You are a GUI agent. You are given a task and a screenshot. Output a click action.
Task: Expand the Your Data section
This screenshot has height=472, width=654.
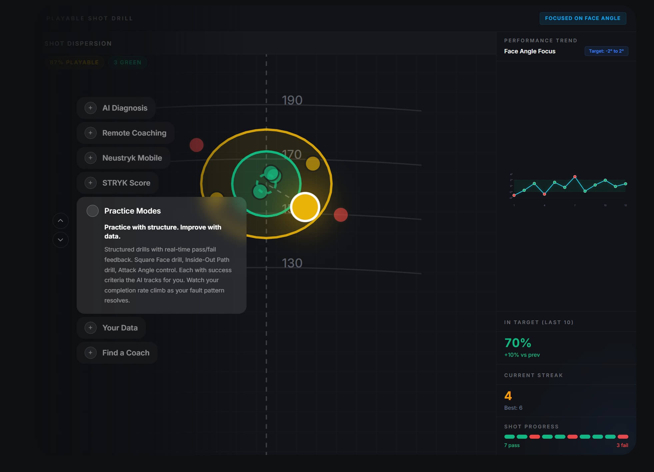pyautogui.click(x=120, y=328)
